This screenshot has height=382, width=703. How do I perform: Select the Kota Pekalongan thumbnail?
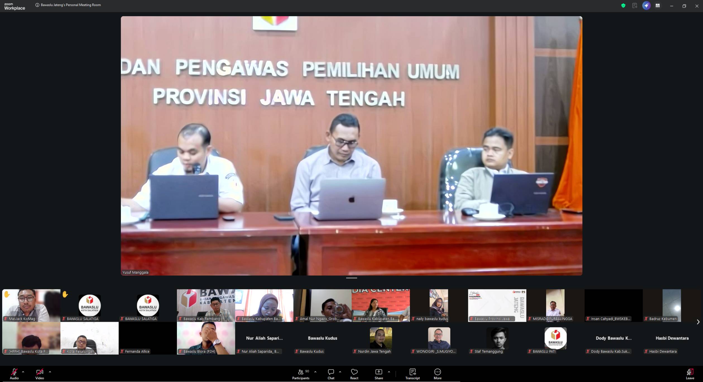90,338
